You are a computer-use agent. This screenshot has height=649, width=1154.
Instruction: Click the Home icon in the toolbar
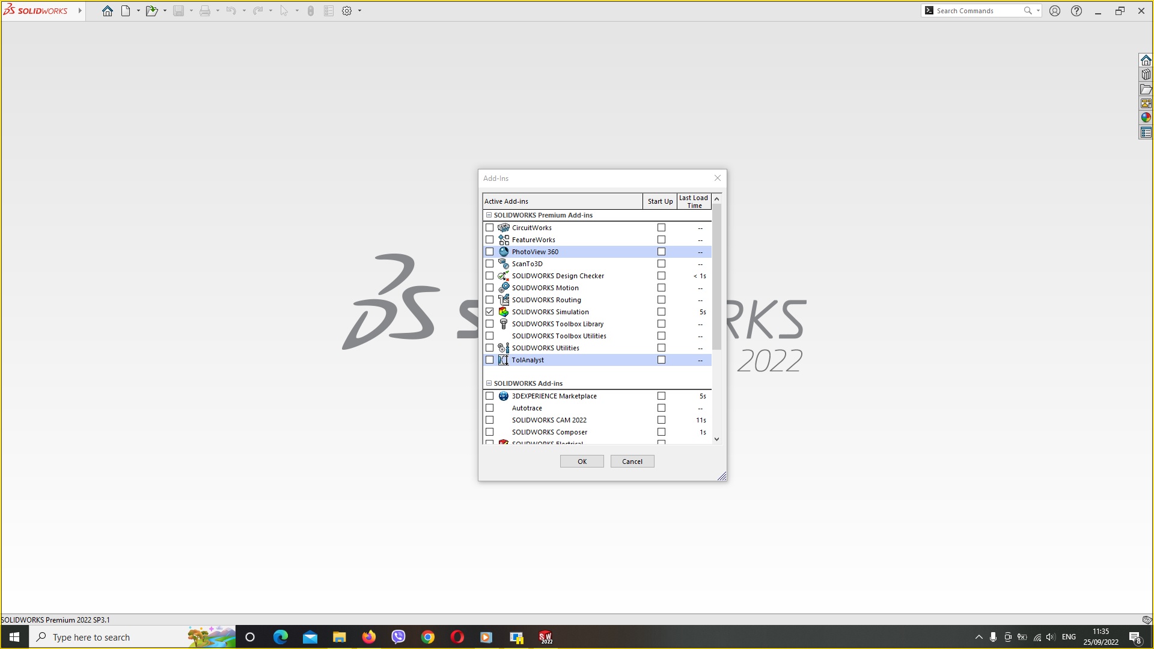tap(108, 11)
